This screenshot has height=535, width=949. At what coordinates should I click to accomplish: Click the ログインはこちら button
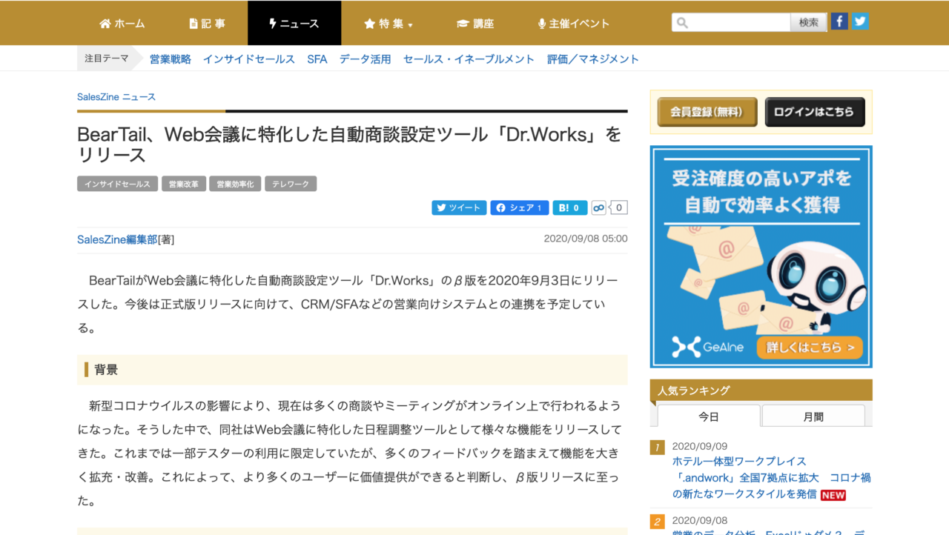click(x=815, y=112)
